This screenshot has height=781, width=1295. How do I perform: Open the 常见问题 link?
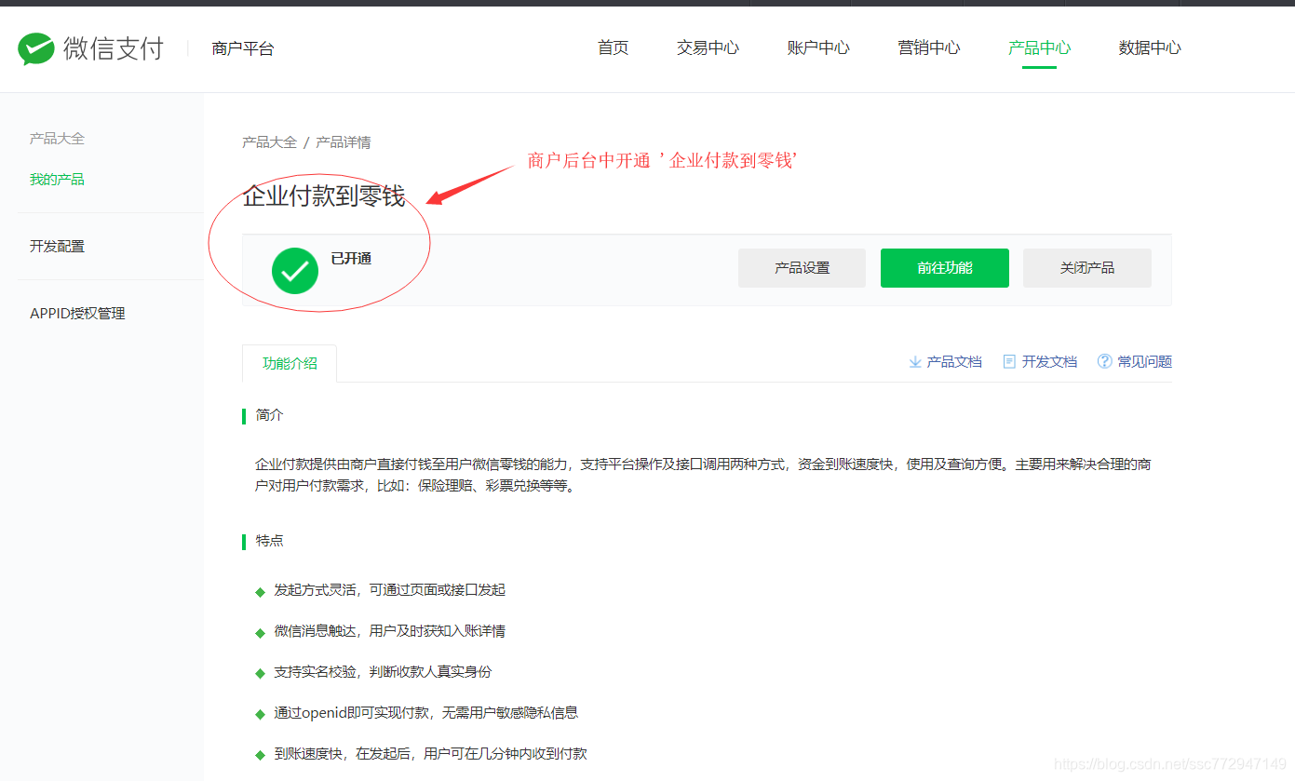[x=1145, y=362]
